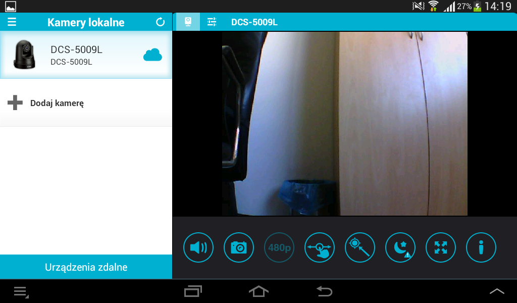Tap the muted sound status icon
This screenshot has height=303, width=517.
(418, 6)
